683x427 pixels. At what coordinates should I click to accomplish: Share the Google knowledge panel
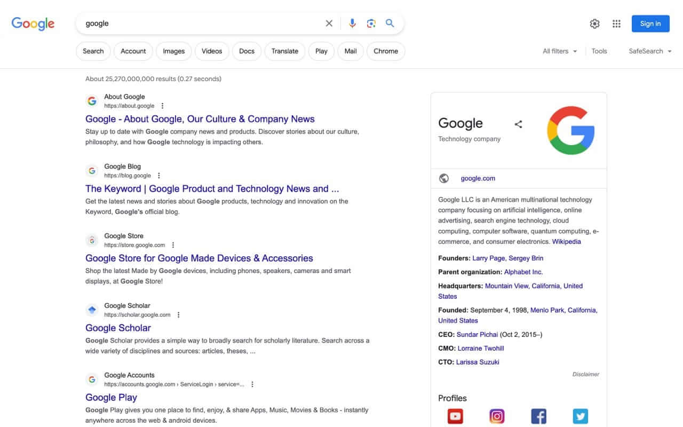pyautogui.click(x=518, y=124)
